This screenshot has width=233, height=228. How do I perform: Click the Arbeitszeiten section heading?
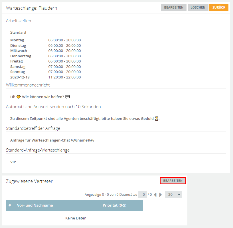pos(19,21)
